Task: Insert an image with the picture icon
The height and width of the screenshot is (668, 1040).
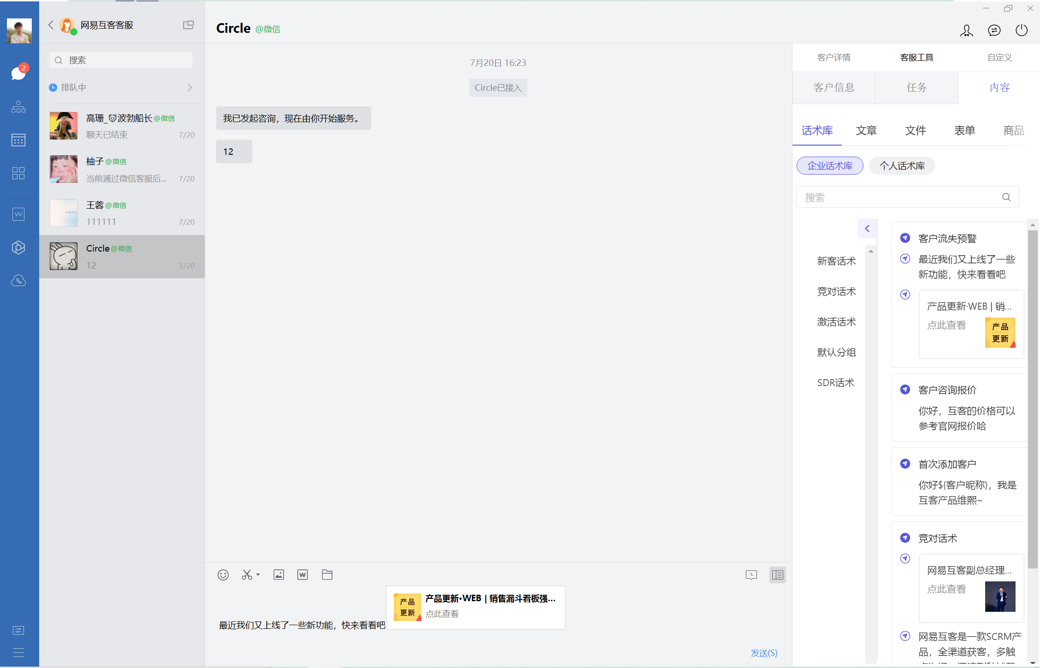Action: 279,574
